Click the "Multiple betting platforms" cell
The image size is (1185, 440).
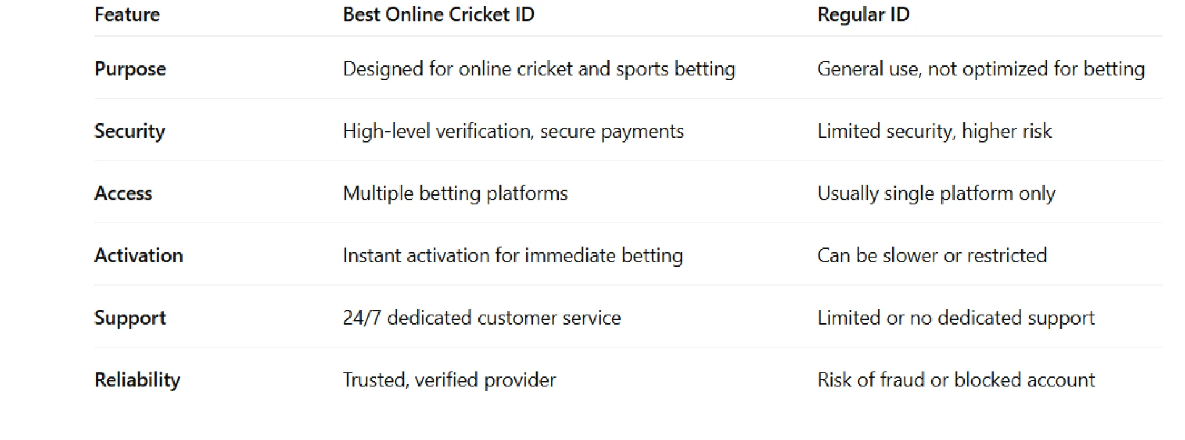[455, 193]
